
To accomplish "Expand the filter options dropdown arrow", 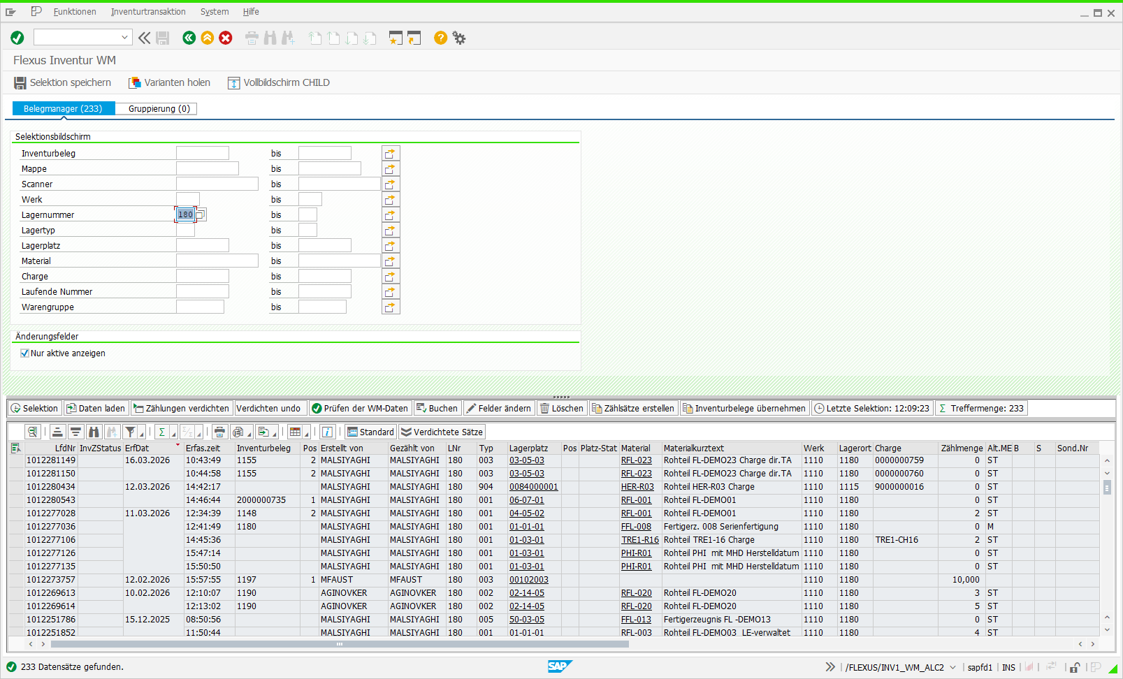I will [141, 433].
